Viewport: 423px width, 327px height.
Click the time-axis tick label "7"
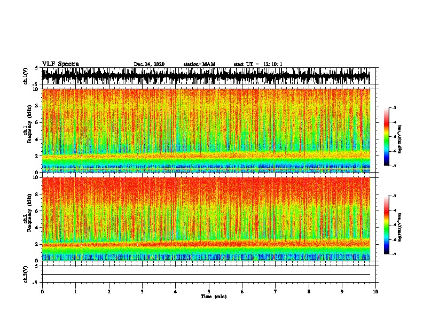tap(276, 292)
